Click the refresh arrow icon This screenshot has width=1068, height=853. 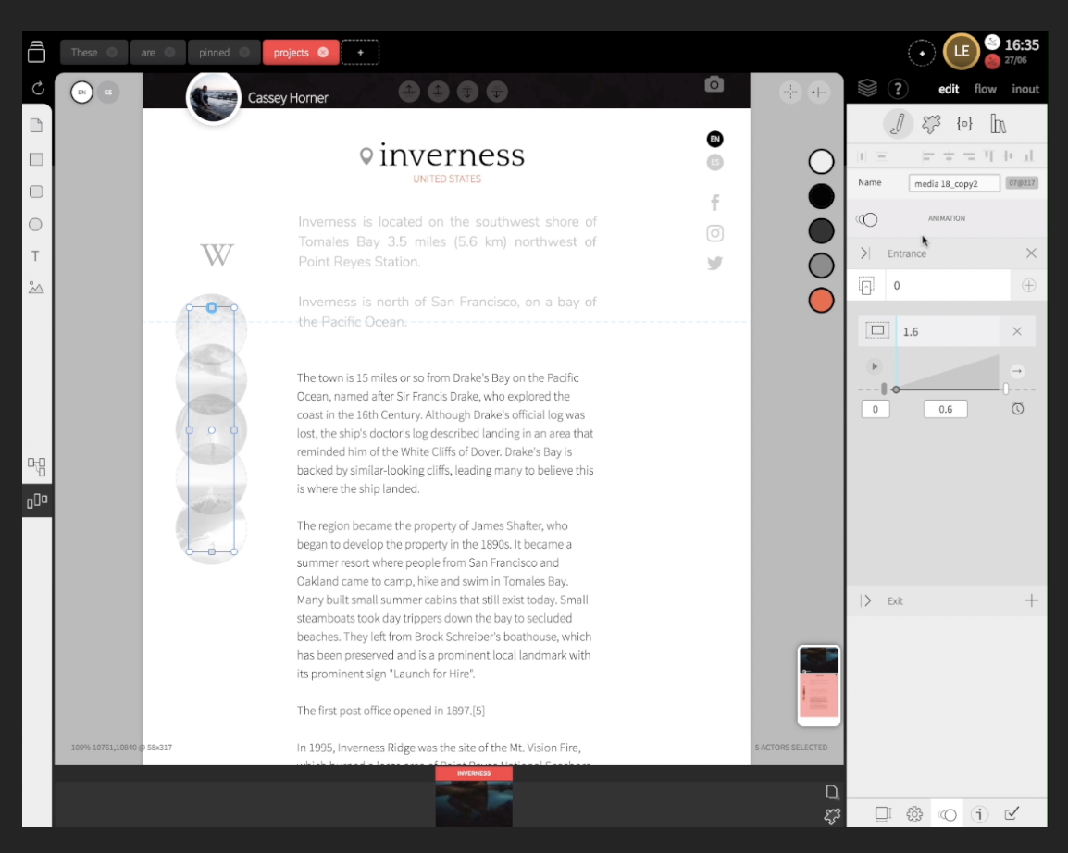tap(38, 89)
